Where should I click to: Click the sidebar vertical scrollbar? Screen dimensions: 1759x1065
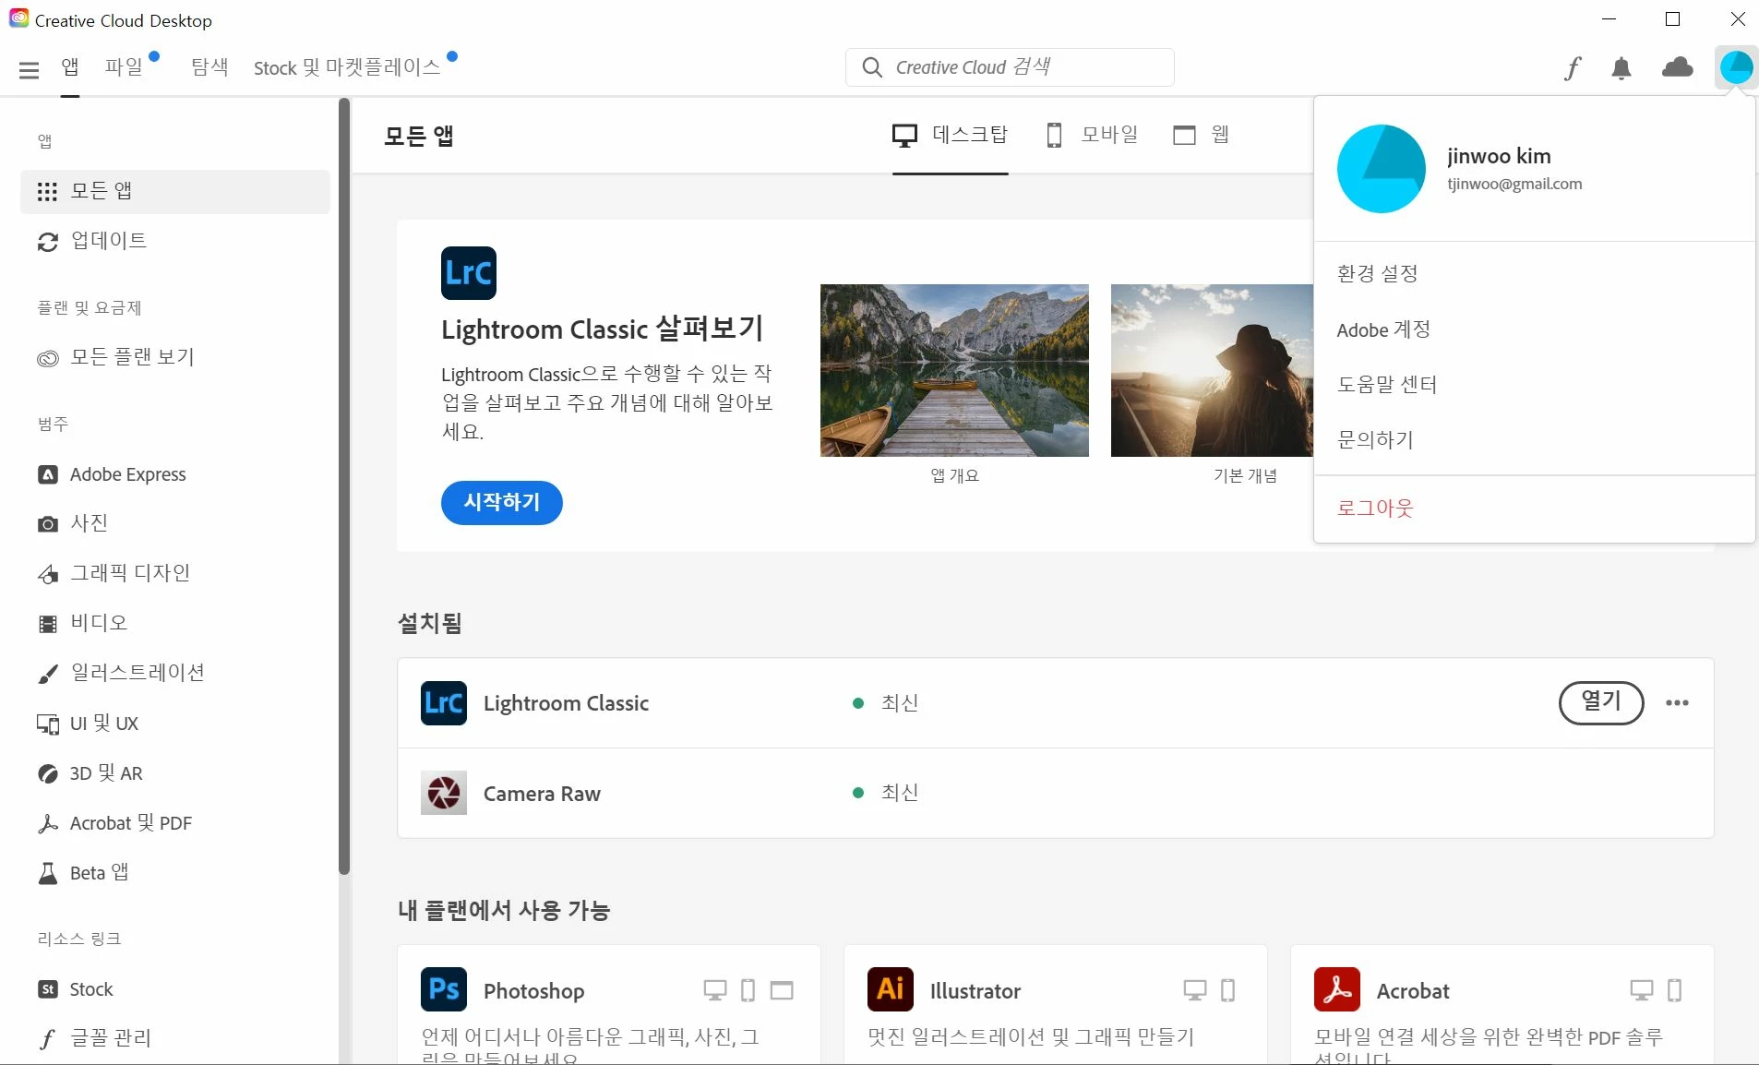click(x=344, y=486)
